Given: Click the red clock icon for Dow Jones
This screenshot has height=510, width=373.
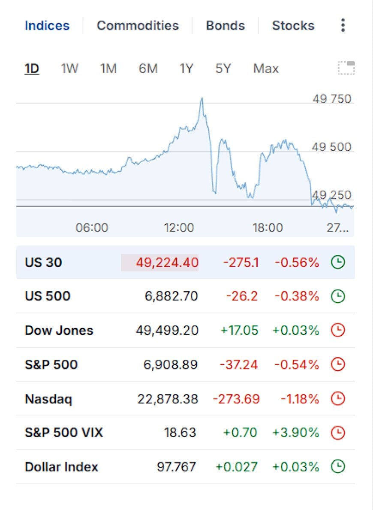Looking at the screenshot, I should (x=338, y=331).
